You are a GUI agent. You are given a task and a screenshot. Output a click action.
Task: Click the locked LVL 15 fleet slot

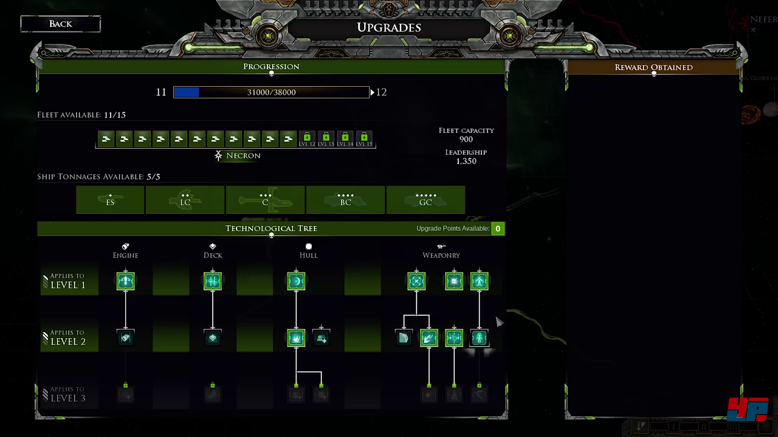[x=363, y=139]
